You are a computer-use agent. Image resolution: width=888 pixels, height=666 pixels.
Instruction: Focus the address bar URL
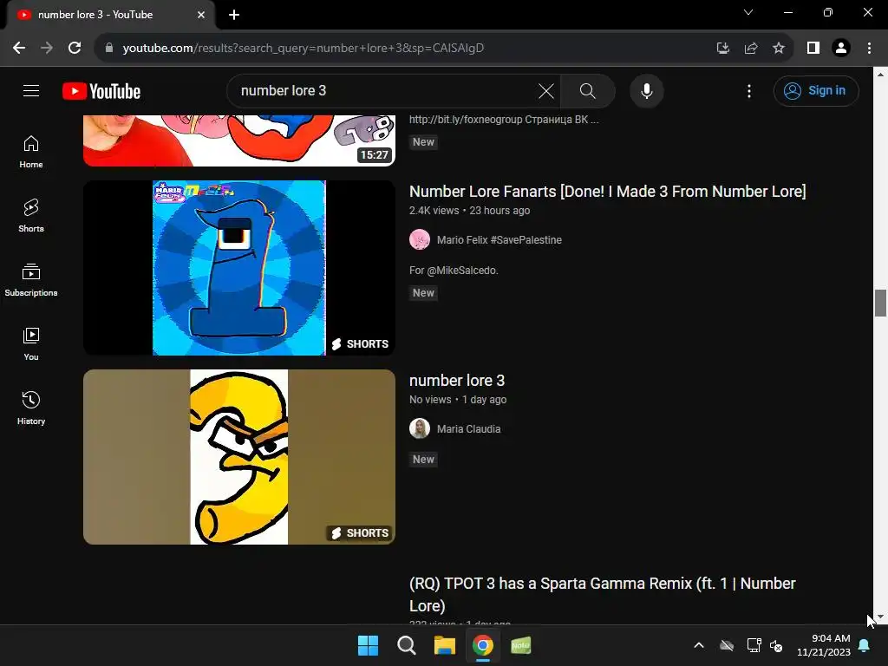(x=303, y=48)
